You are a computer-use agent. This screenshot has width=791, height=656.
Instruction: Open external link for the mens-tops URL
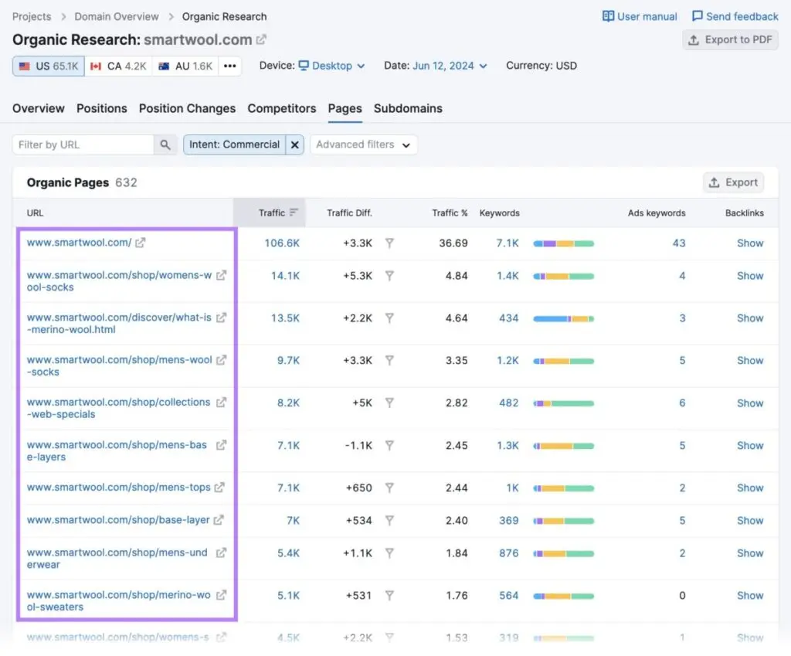pyautogui.click(x=219, y=488)
